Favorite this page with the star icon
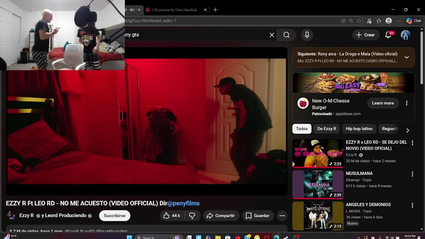 click(359, 21)
